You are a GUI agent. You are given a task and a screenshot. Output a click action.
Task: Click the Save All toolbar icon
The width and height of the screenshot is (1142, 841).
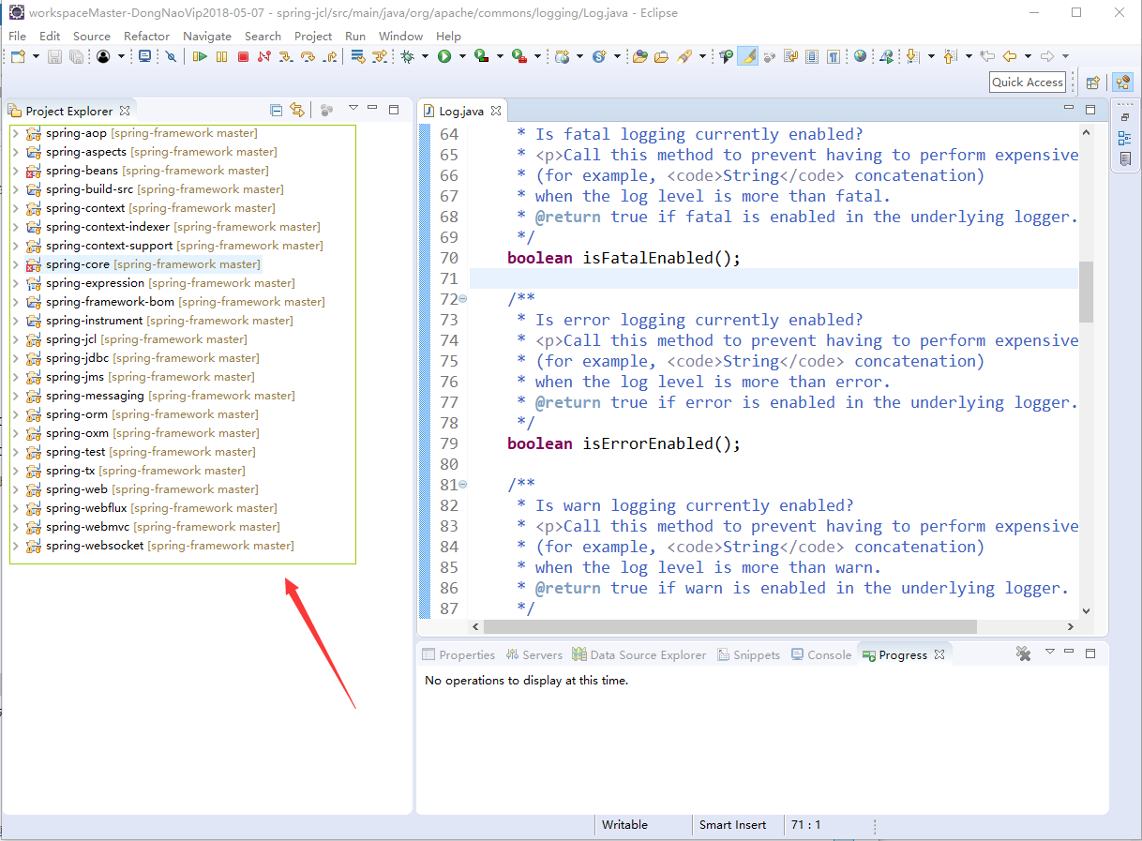click(76, 56)
